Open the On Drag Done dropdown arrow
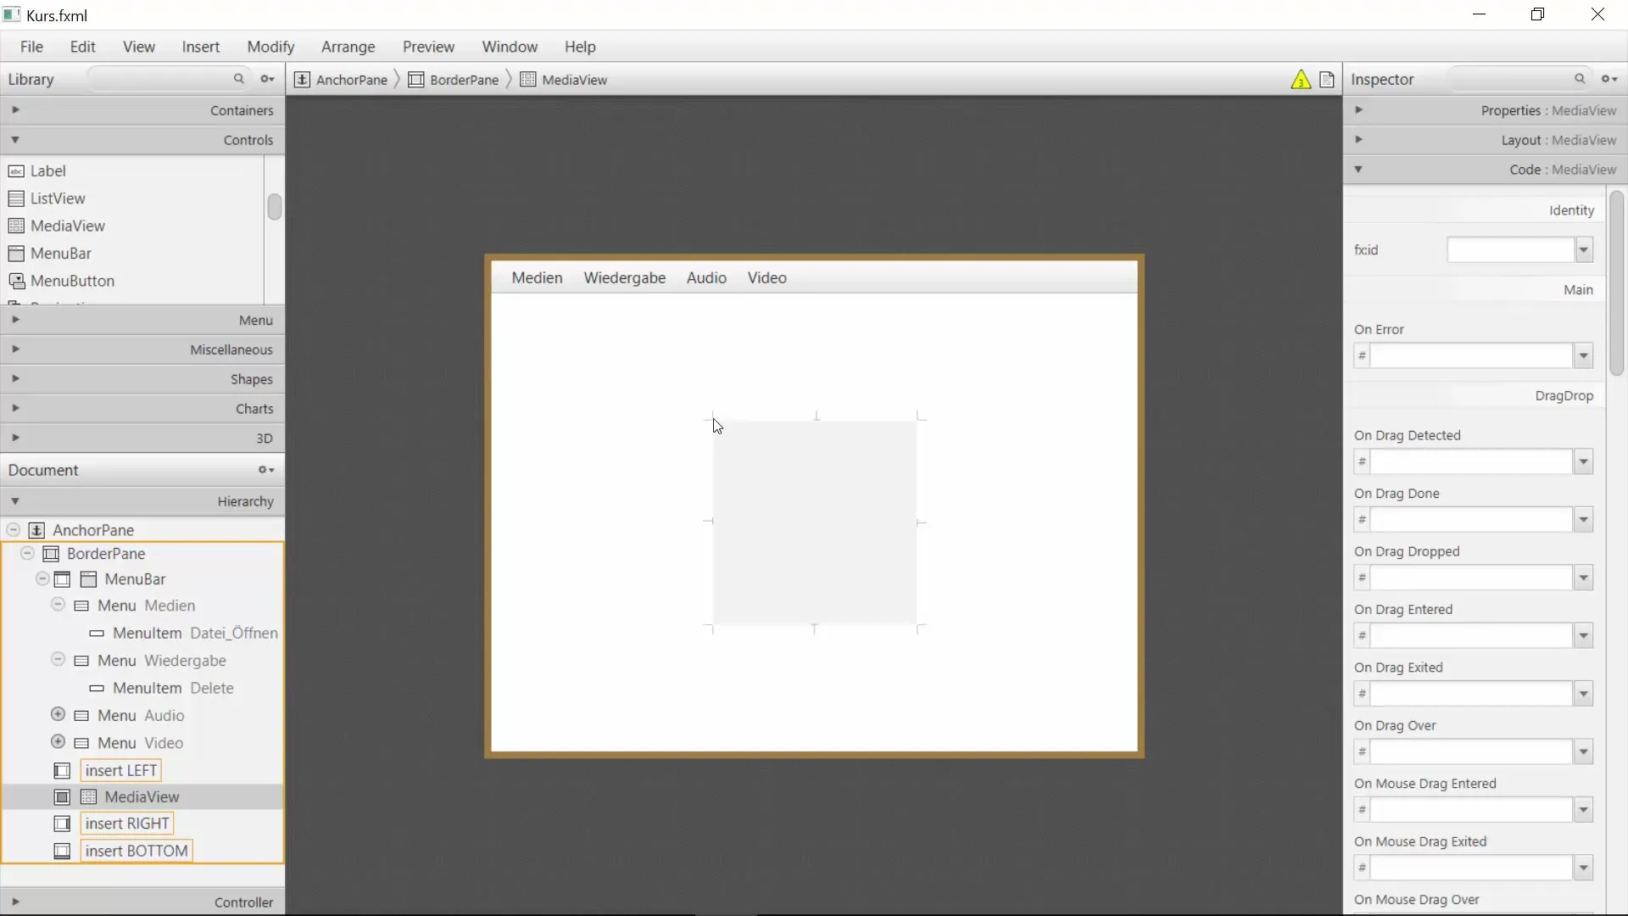This screenshot has height=916, width=1628. click(1584, 520)
